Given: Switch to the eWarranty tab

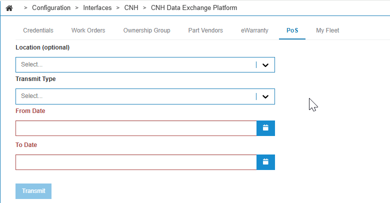Looking at the screenshot, I should coord(254,30).
